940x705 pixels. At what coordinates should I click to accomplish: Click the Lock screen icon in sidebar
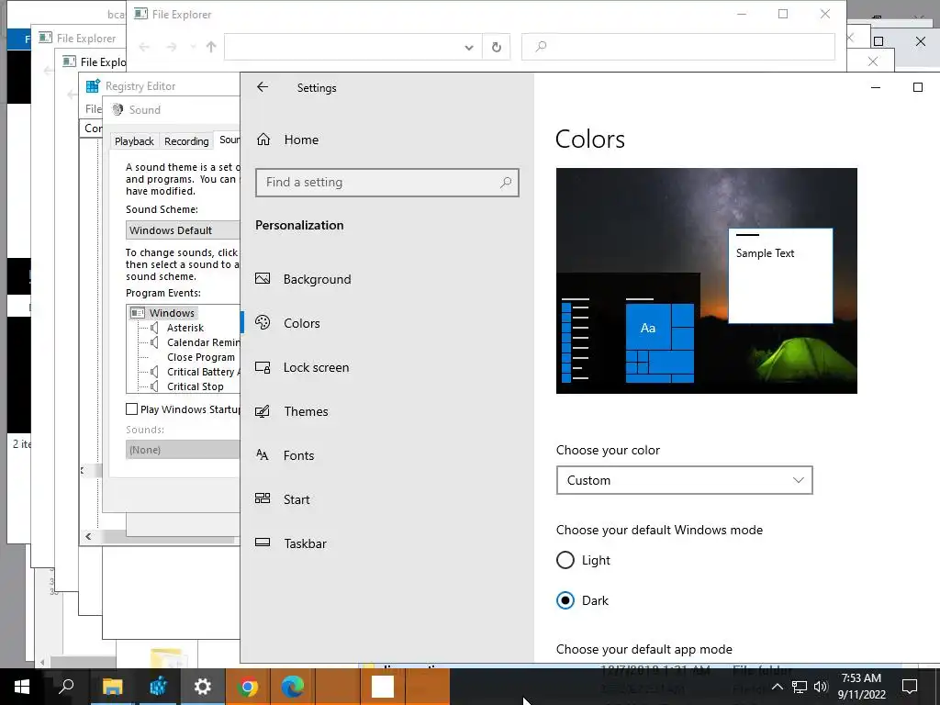click(263, 367)
